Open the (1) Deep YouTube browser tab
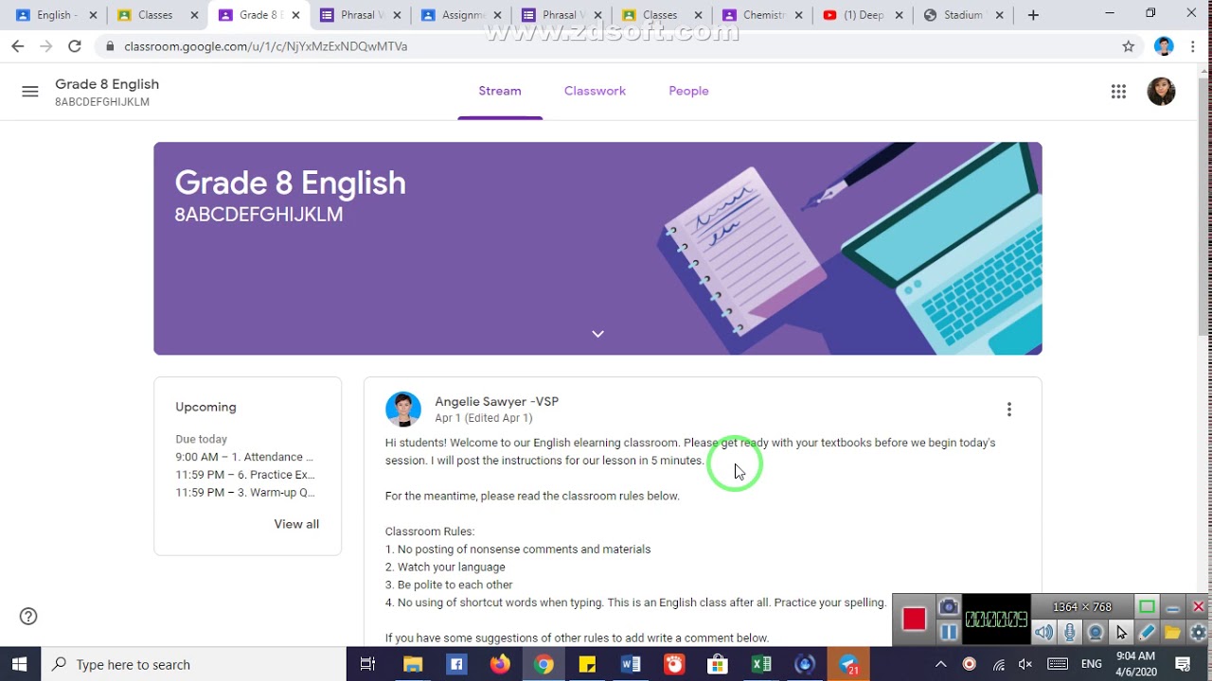1212x681 pixels. tap(864, 15)
